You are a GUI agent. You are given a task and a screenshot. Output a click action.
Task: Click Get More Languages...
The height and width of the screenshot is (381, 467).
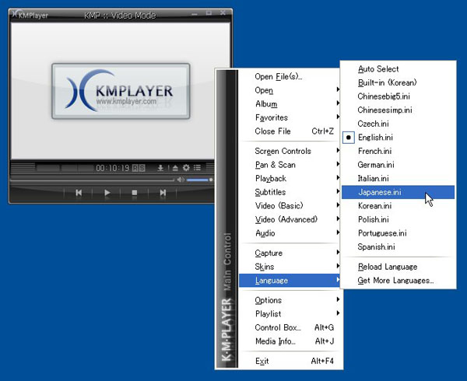(x=399, y=281)
